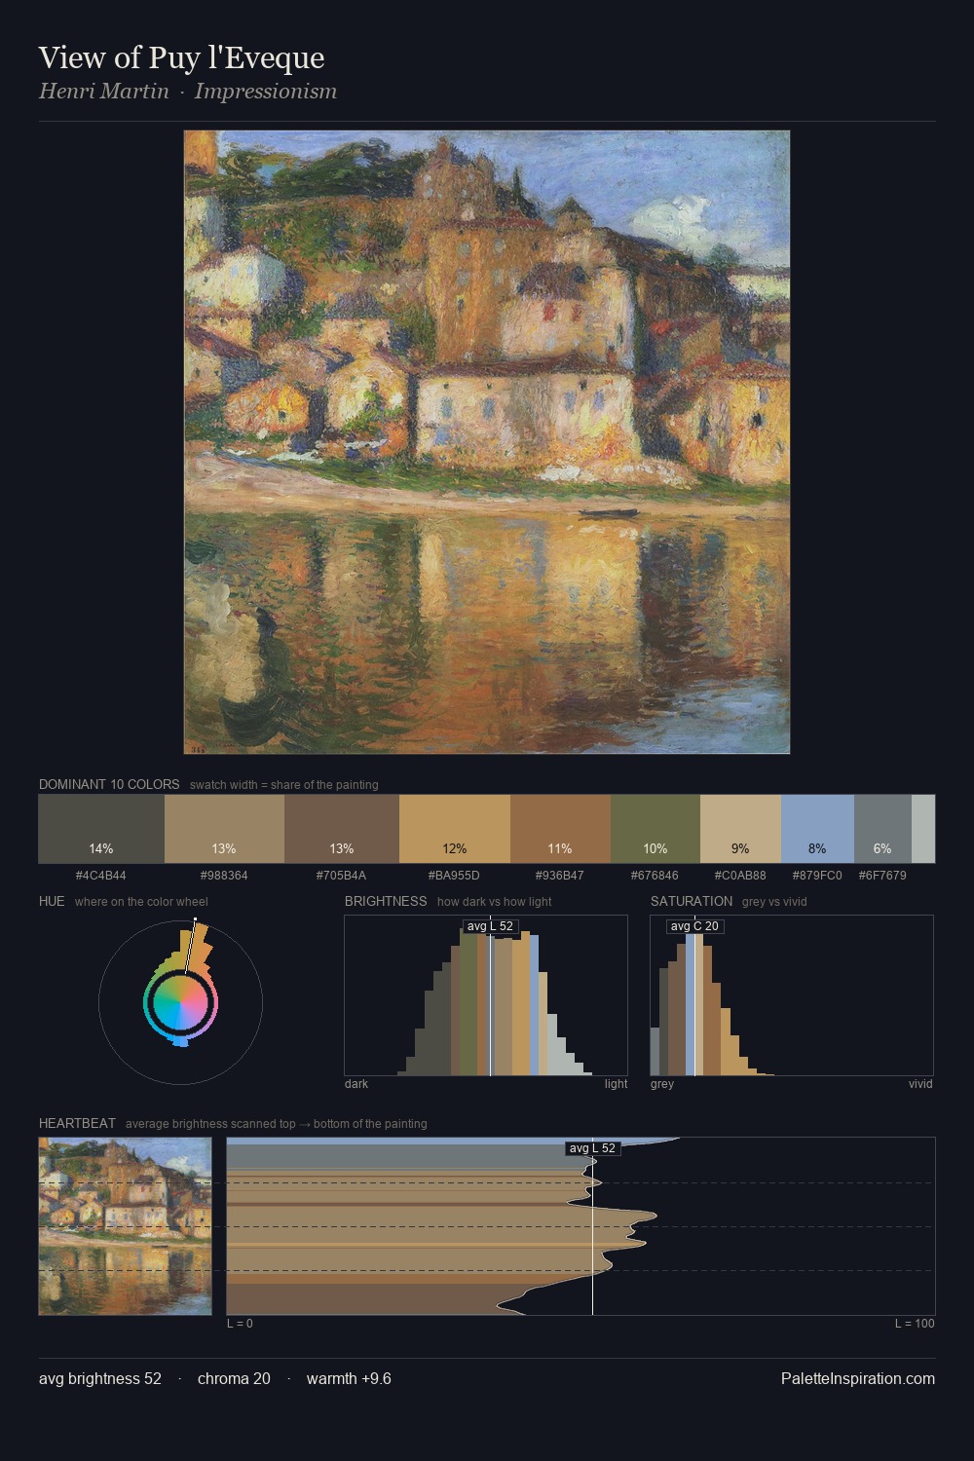The height and width of the screenshot is (1461, 974).
Task: Click the hex label #705B4A
Action: coord(342,876)
